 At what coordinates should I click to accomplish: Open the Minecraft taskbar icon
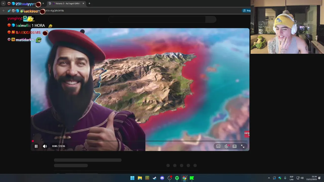click(x=147, y=178)
